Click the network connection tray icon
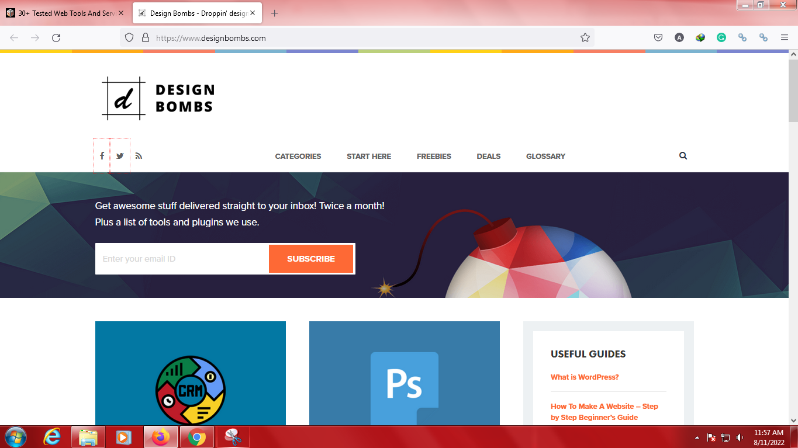This screenshot has width=798, height=448. [726, 437]
